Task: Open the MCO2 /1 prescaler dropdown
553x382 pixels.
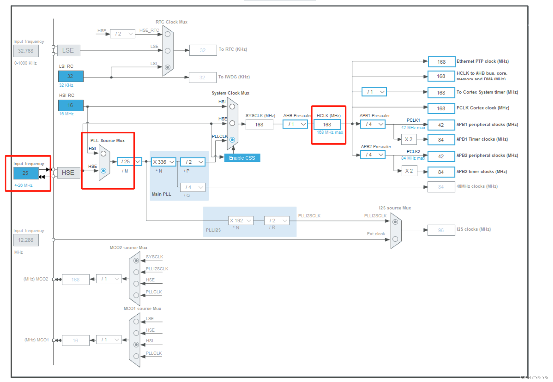Action: [x=109, y=279]
